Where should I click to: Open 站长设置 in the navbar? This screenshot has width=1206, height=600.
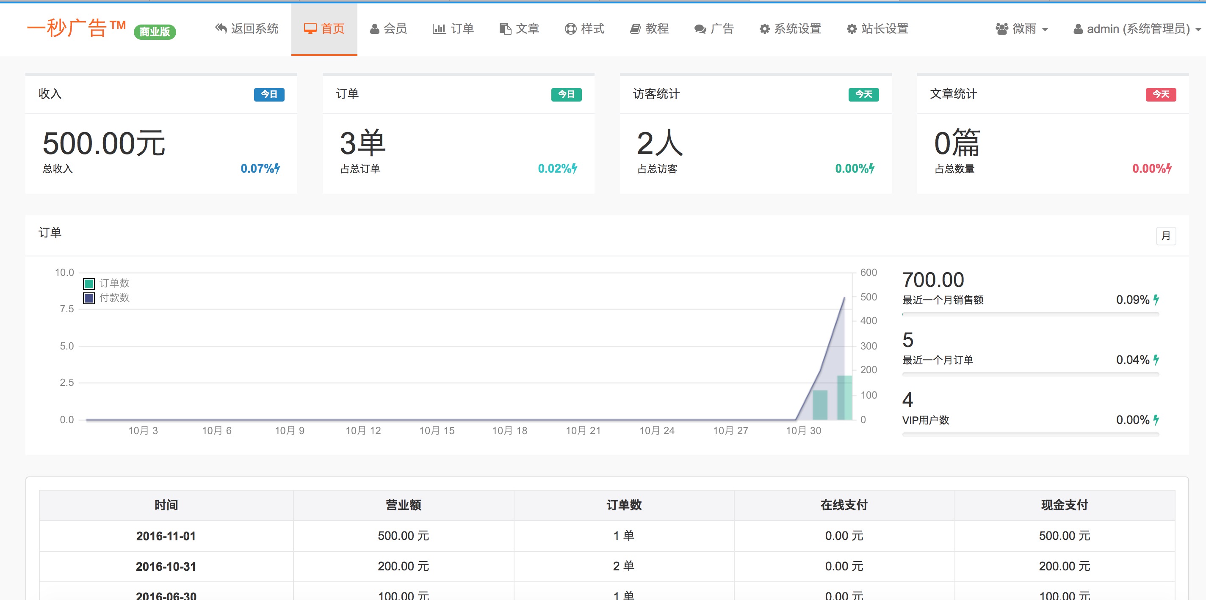click(878, 29)
